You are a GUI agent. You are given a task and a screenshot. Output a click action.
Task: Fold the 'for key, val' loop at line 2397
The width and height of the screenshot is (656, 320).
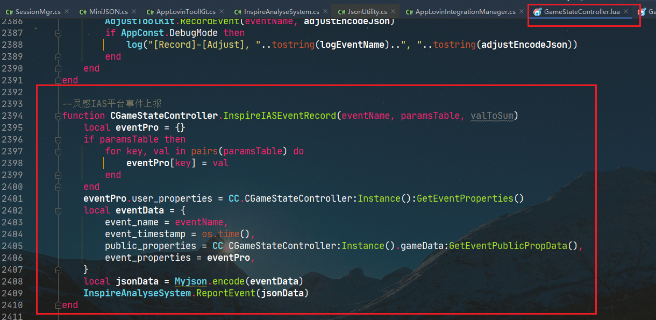pos(58,152)
